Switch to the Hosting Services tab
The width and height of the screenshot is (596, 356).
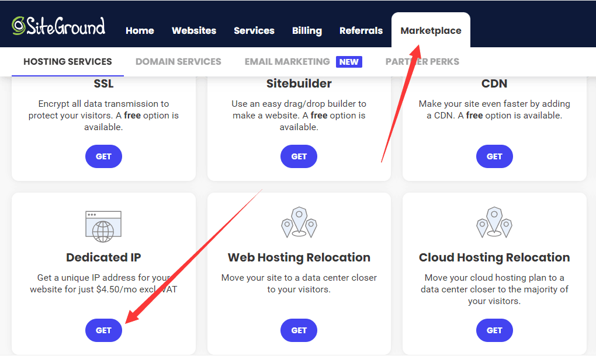pyautogui.click(x=68, y=61)
